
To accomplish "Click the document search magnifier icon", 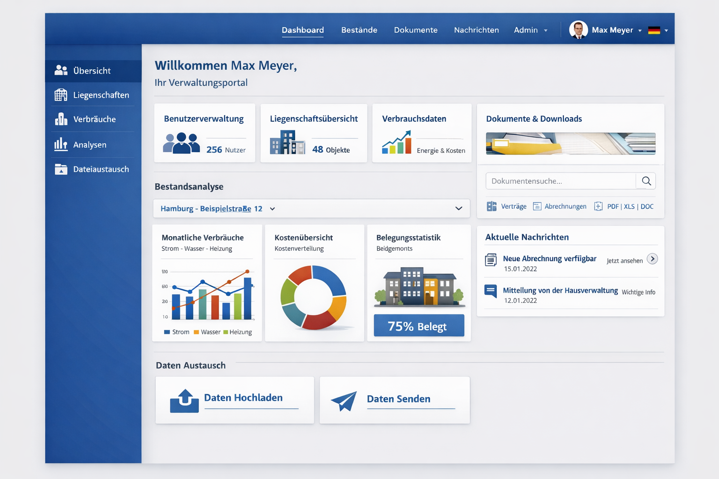I will (646, 181).
